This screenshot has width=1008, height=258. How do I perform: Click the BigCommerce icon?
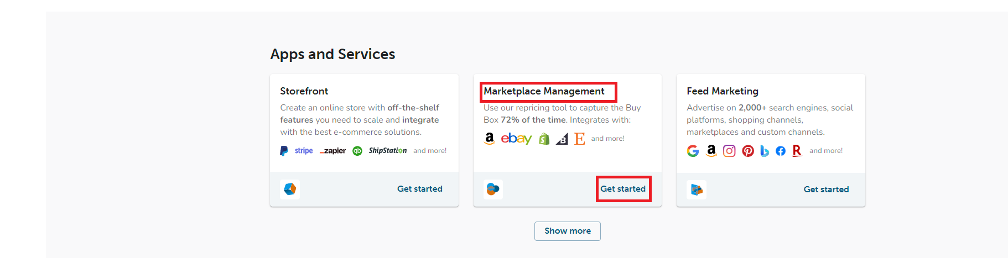click(x=562, y=139)
